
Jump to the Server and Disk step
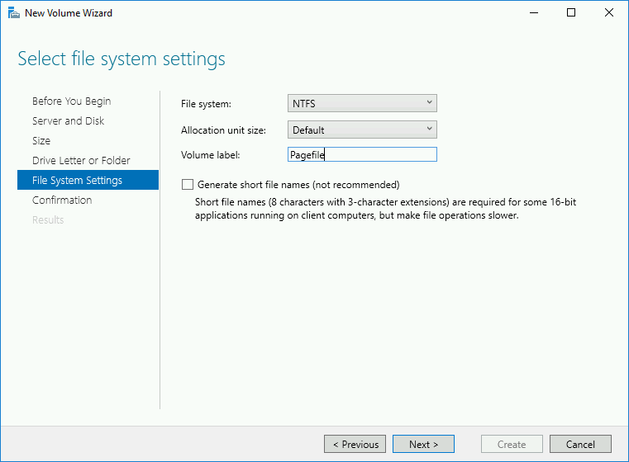(x=68, y=121)
